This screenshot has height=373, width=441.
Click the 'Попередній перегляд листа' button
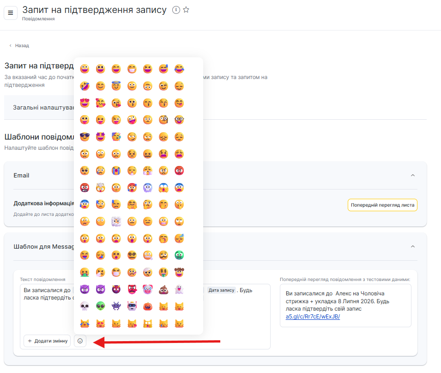click(382, 205)
